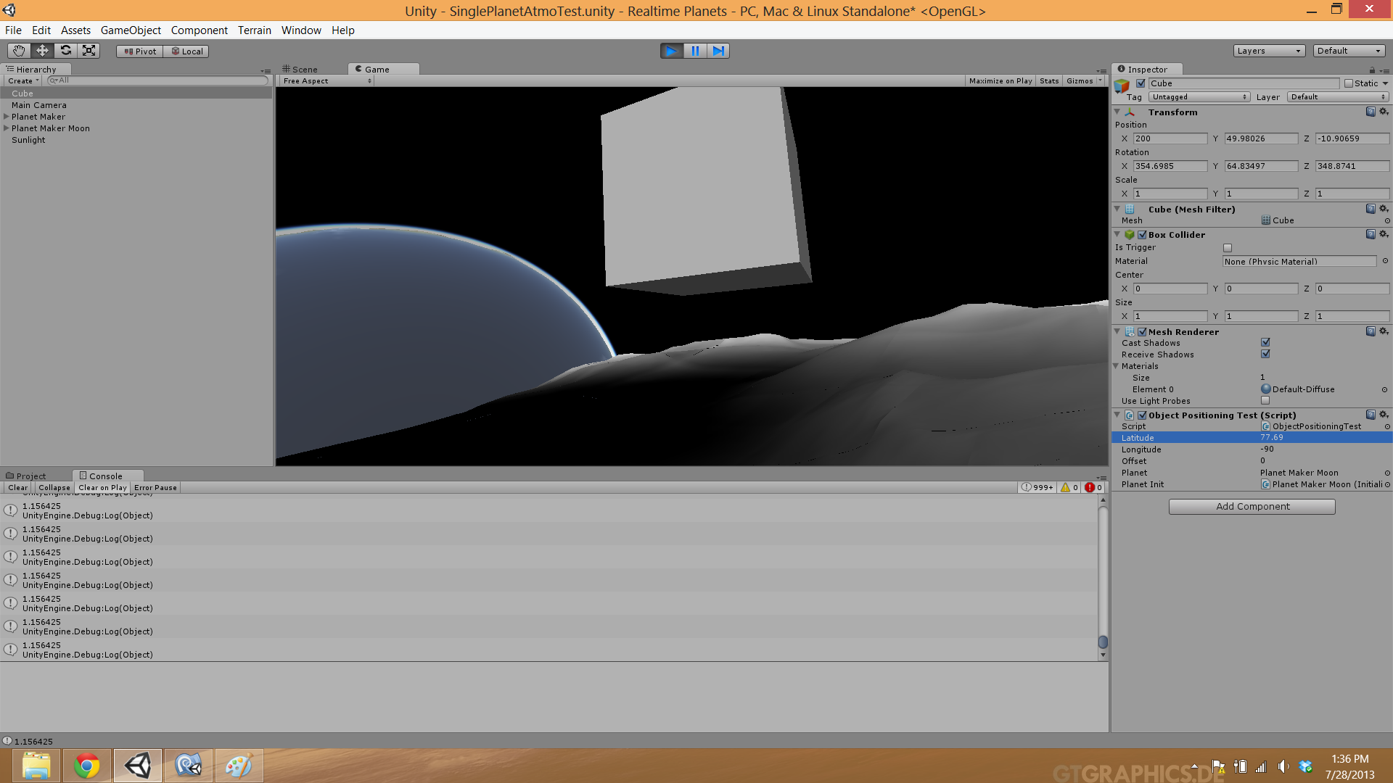The height and width of the screenshot is (783, 1393).
Task: Select the Rotate tool in toolbar
Action: pyautogui.click(x=65, y=51)
